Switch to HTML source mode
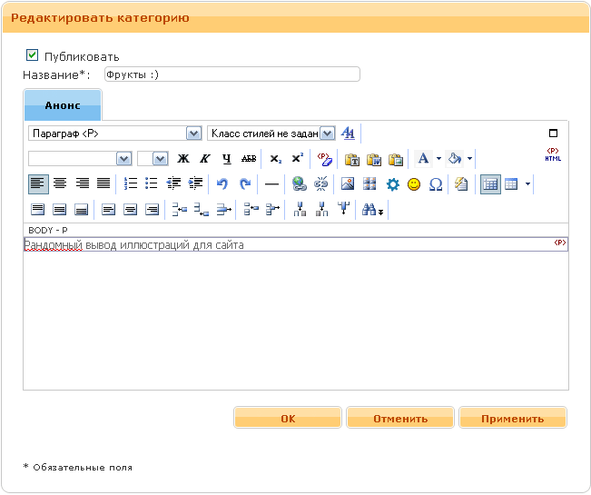Viewport: 591px width, 495px height. tap(552, 154)
